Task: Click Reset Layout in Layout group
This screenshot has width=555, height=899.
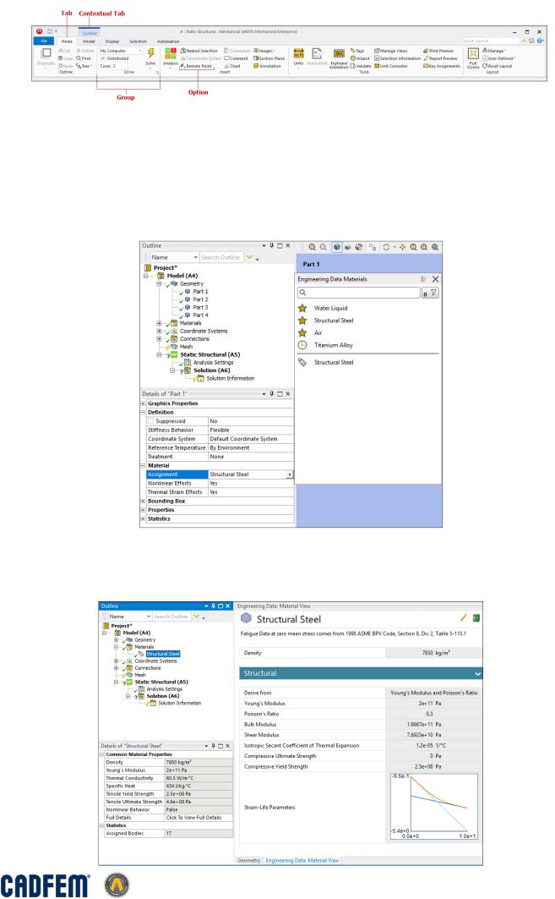Action: point(498,66)
